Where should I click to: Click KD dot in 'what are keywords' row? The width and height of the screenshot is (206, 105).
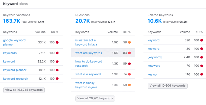coord(129,53)
